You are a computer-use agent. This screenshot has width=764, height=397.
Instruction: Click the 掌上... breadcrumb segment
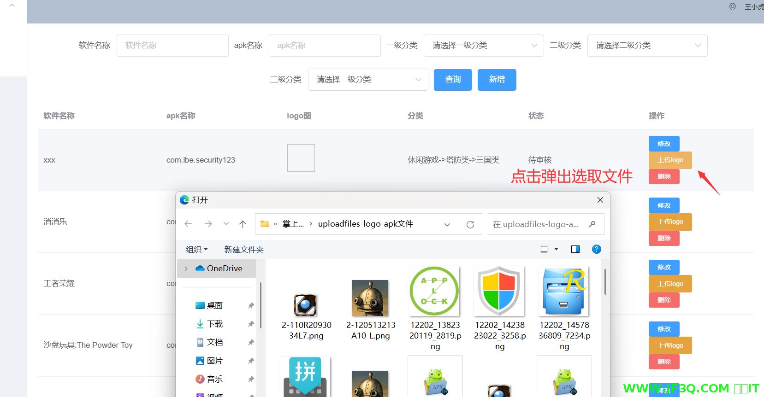[293, 224]
